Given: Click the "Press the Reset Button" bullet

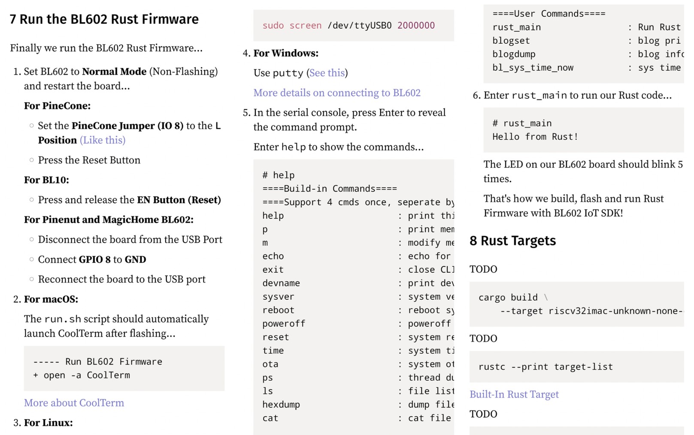Looking at the screenshot, I should coord(89,160).
